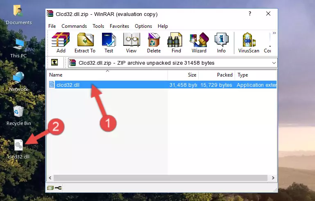
Task: Run Test on the archive
Action: pos(109,43)
